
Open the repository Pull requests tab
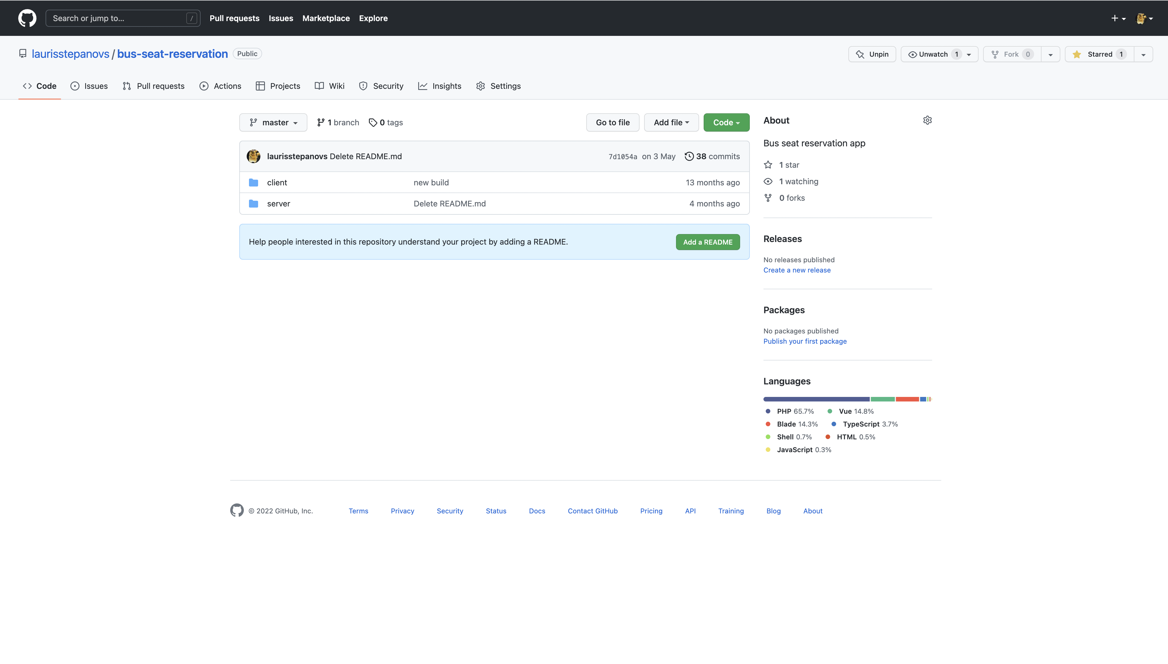point(153,86)
